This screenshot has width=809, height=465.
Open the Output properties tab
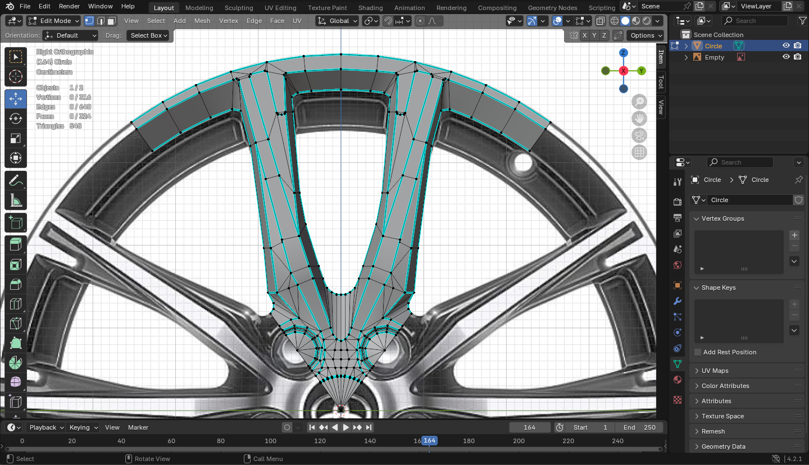pos(678,217)
